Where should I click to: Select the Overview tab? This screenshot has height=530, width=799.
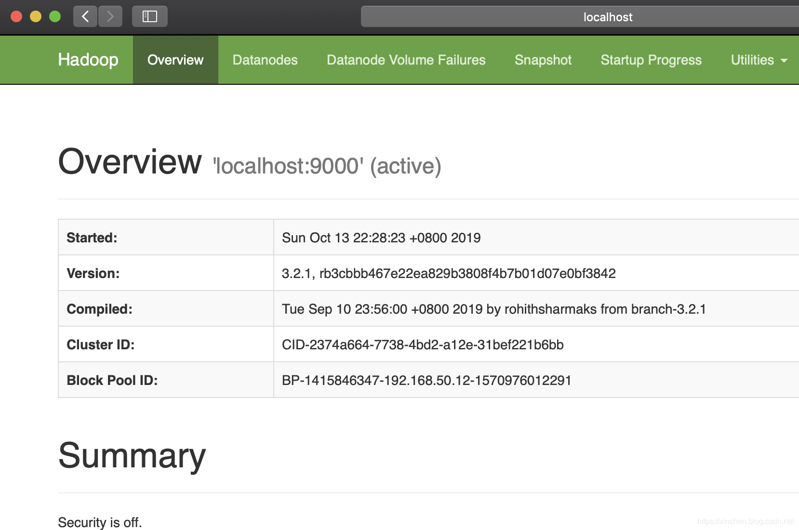(x=175, y=60)
